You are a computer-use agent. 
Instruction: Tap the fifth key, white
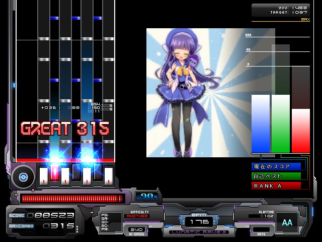pyautogui.click(x=87, y=176)
